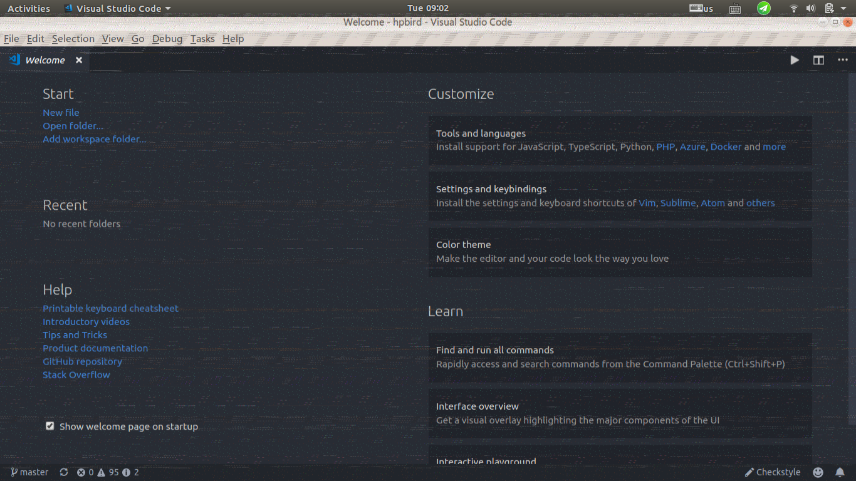Click the Tue 09:02 clock
856x481 pixels.
tap(428, 8)
